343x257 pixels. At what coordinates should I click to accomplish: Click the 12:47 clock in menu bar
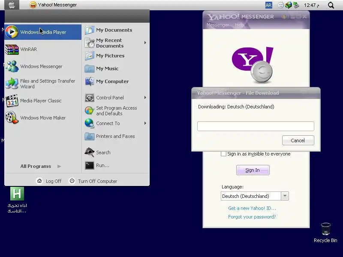(x=312, y=5)
